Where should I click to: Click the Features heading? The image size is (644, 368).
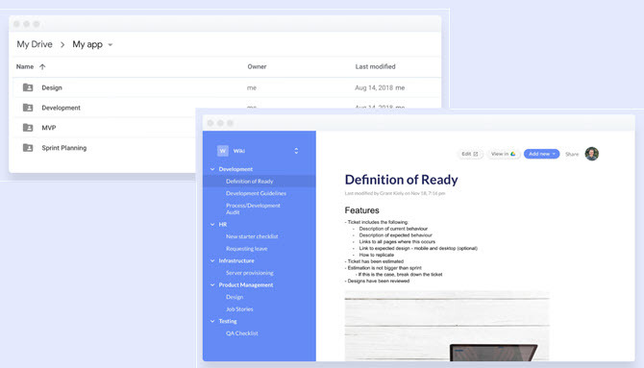coord(361,210)
